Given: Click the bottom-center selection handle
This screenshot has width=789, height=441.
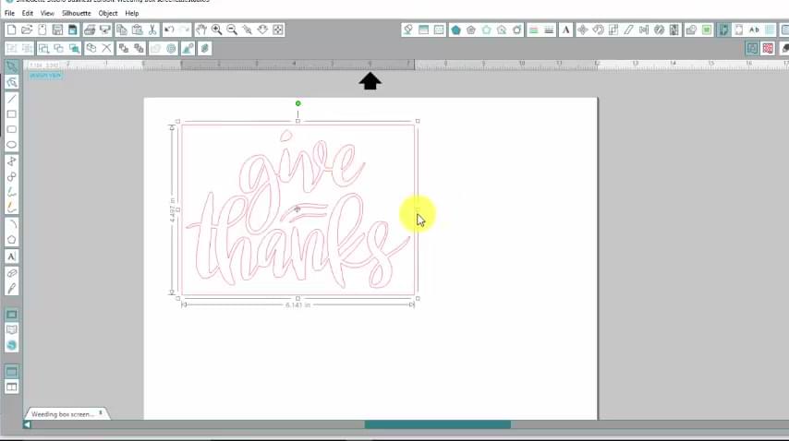Looking at the screenshot, I should pos(297,298).
